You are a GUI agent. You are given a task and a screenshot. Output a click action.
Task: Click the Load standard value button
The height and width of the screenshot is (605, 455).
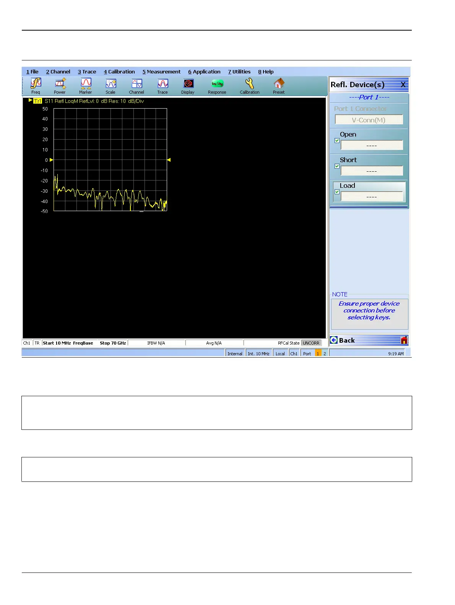(x=372, y=196)
